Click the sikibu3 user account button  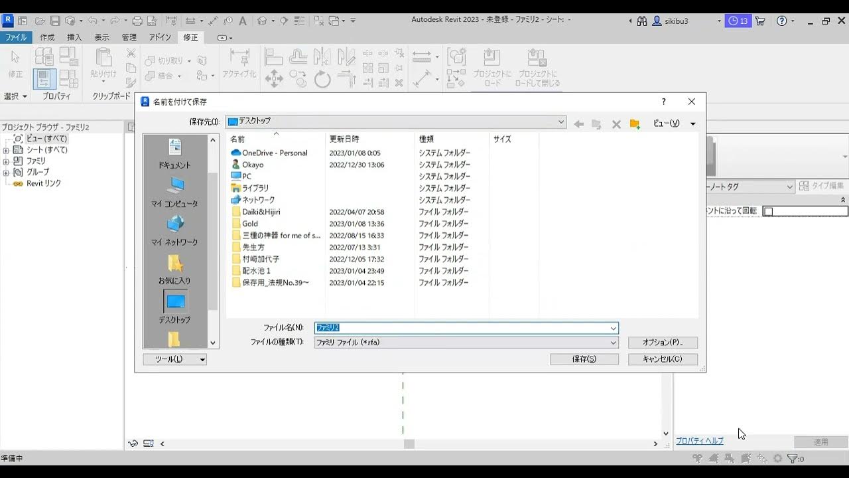[671, 21]
